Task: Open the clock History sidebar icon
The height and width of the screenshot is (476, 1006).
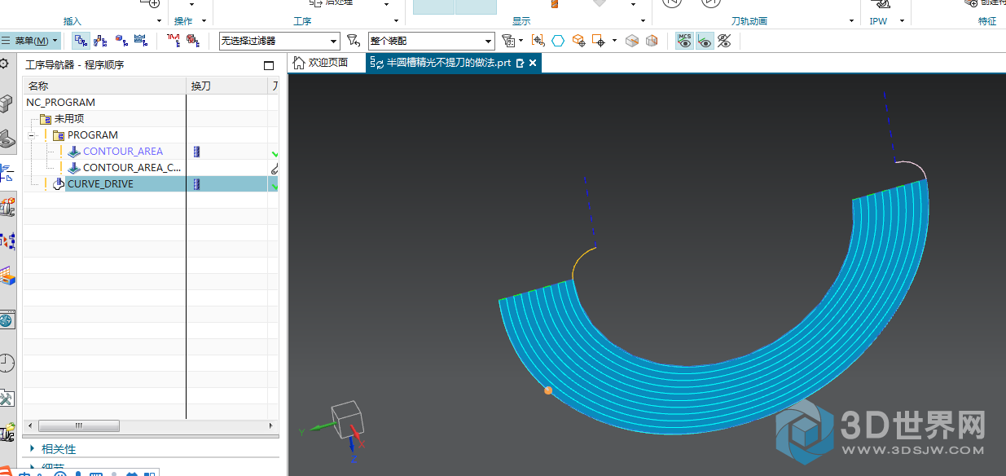Action: pos(7,362)
